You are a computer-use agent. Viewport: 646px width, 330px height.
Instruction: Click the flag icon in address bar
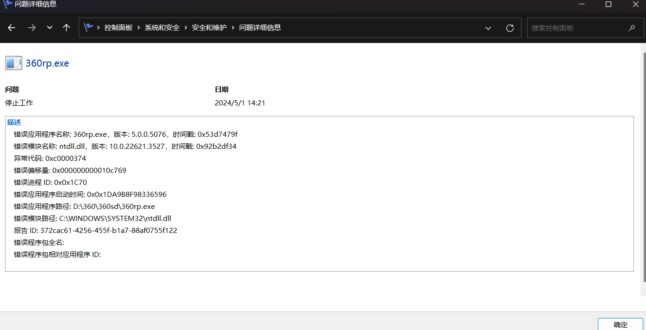[x=88, y=28]
